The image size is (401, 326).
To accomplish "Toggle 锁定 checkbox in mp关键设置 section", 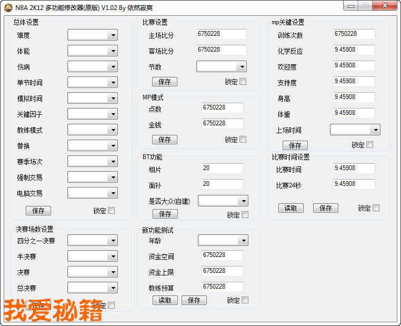I will pos(370,145).
